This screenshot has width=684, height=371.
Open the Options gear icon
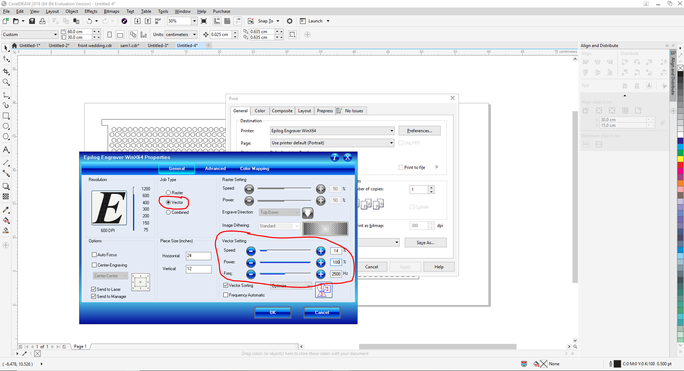[x=290, y=21]
